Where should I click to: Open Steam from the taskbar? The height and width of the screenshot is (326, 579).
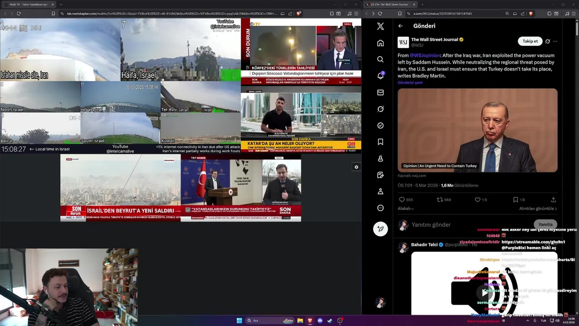click(330, 321)
